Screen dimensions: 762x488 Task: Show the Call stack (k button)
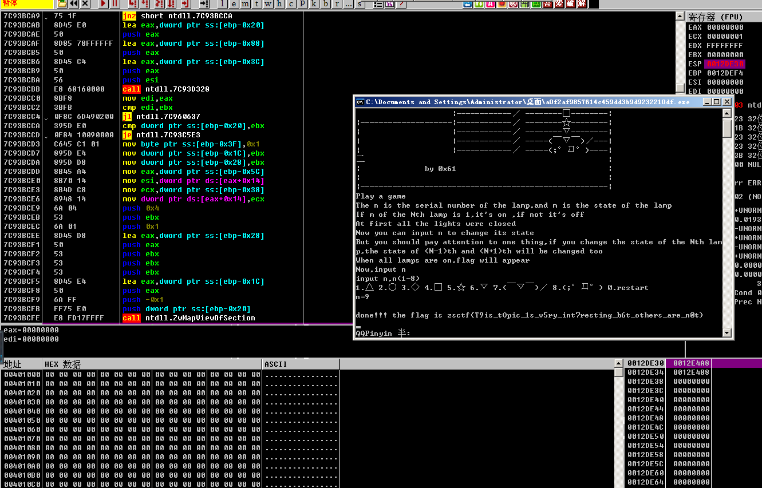(x=314, y=4)
